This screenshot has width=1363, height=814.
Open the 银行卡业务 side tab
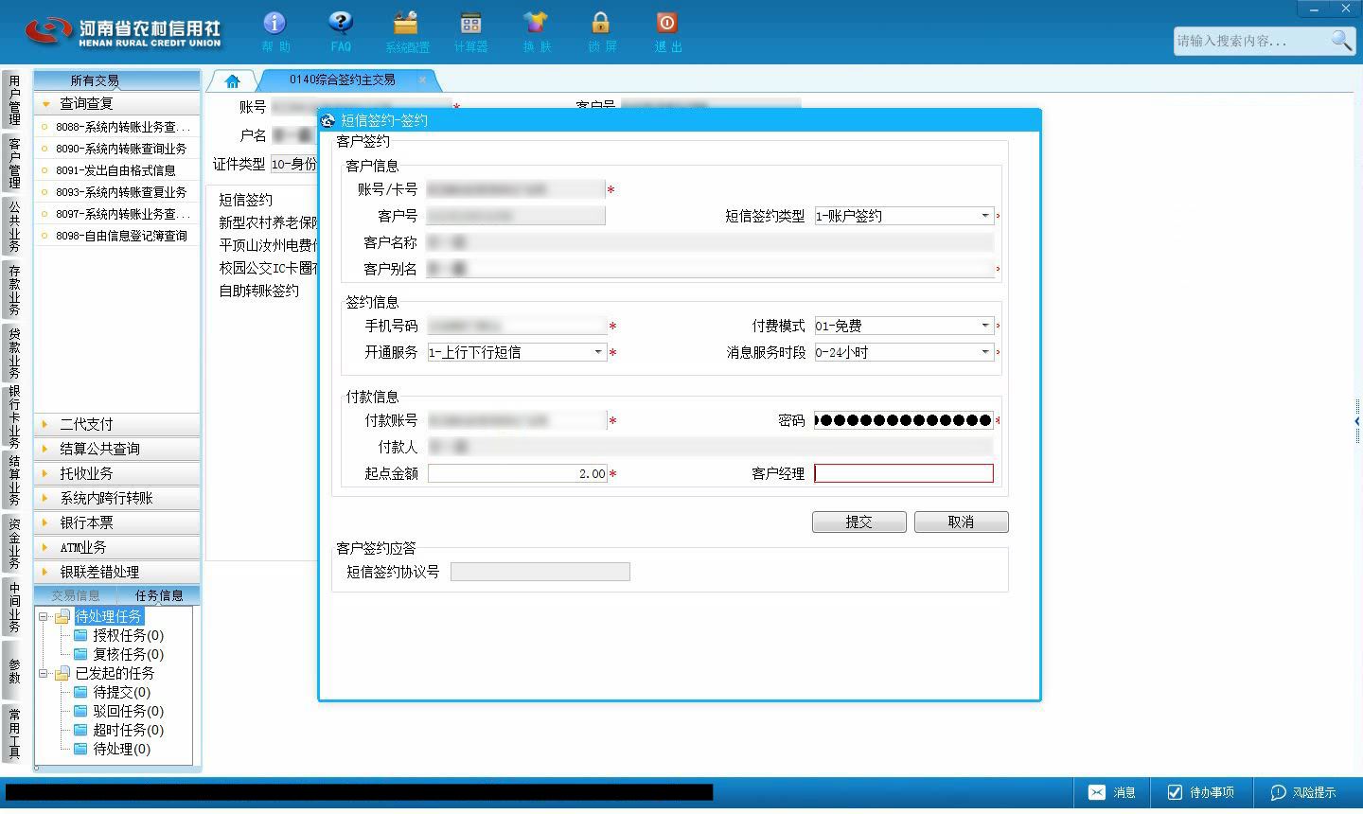(14, 416)
